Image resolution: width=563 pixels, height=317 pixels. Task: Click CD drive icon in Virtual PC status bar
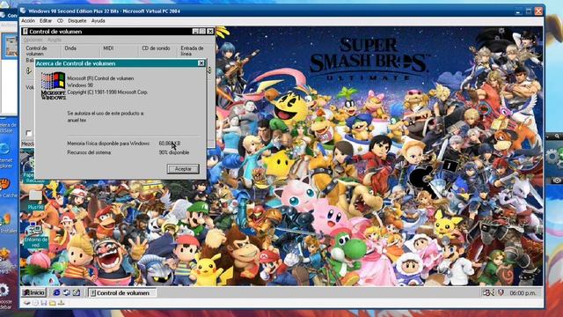(35, 303)
